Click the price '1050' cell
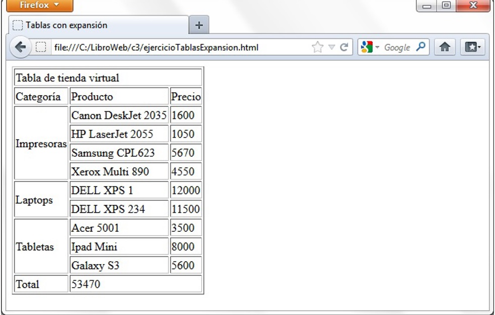The height and width of the screenshot is (315, 495). [x=186, y=134]
